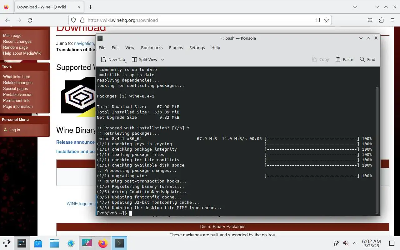Open Konsole Plugins menu
Viewport: 400px width, 250px height.
pyautogui.click(x=176, y=47)
